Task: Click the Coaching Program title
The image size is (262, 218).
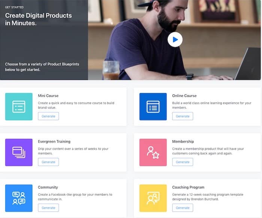Action: coord(188,187)
